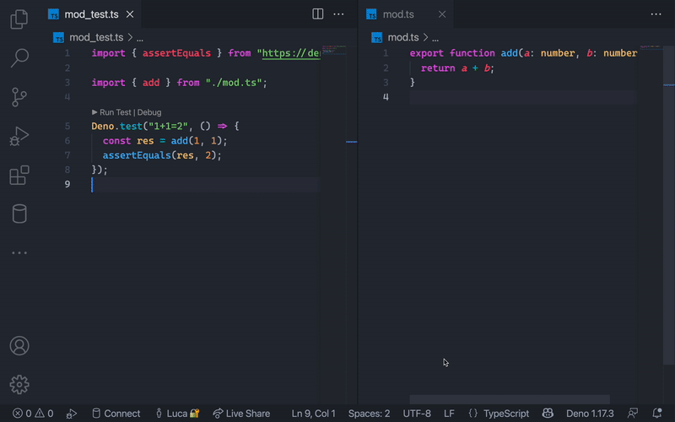Open more actions for right editor group
The height and width of the screenshot is (422, 675).
(656, 14)
